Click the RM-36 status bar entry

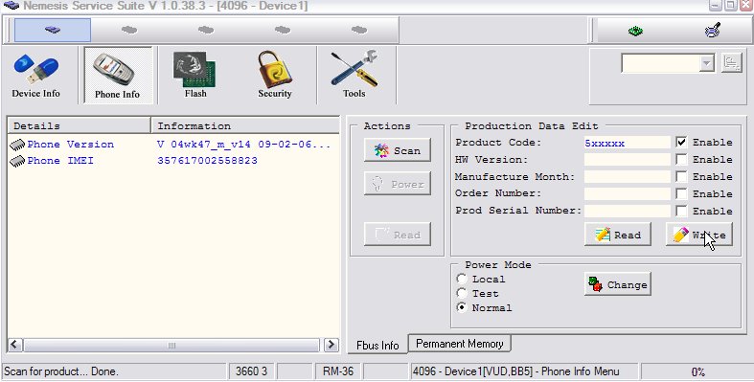(338, 371)
